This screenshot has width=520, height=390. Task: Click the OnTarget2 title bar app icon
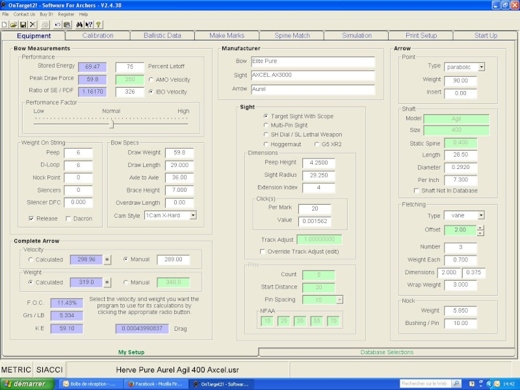click(x=4, y=5)
